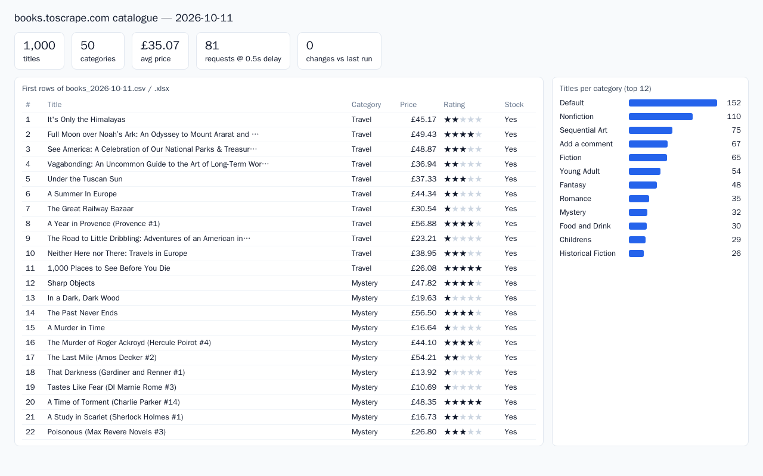Select "A Year in Provence (Provence #1)"
763x476 pixels.
click(x=104, y=224)
